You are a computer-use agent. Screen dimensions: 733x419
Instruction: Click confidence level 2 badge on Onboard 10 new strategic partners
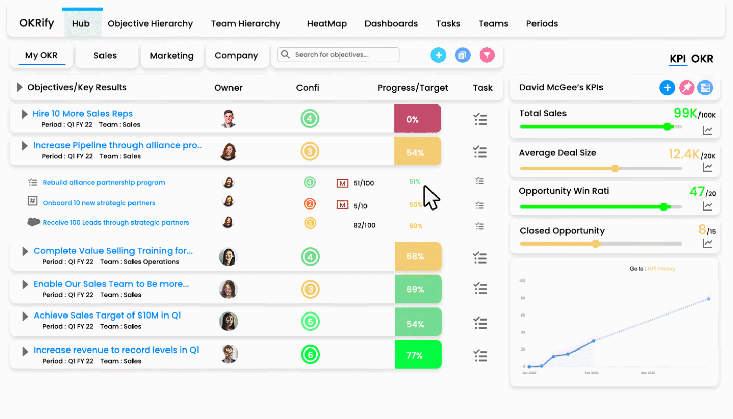(x=310, y=205)
